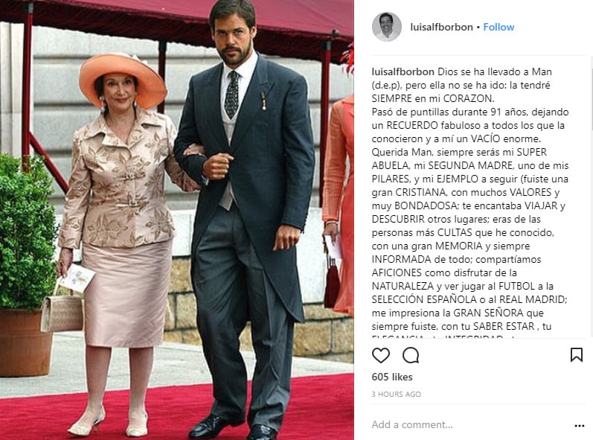593x440 pixels.
Task: Click the caption words 'SELECCIÓN ESPAÑOLA'
Action: 424,299
